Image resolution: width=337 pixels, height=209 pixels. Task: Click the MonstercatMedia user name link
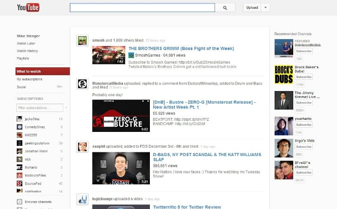coord(108,84)
